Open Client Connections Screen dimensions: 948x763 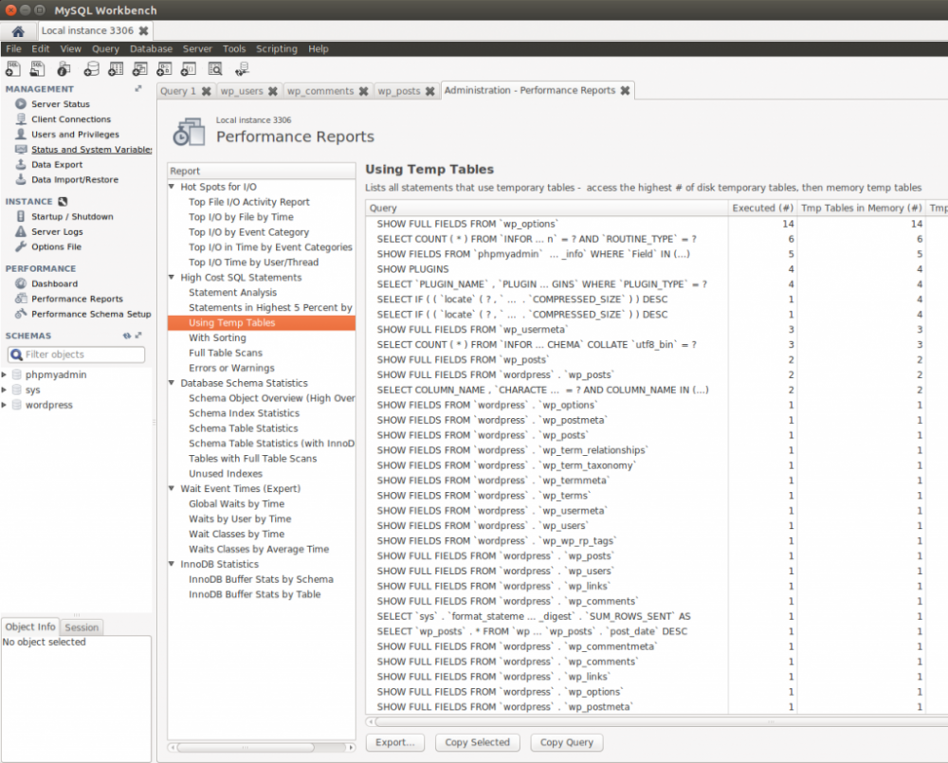pyautogui.click(x=73, y=118)
